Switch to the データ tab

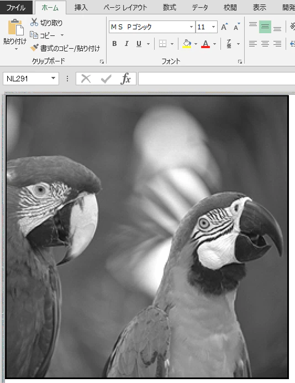coord(200,8)
